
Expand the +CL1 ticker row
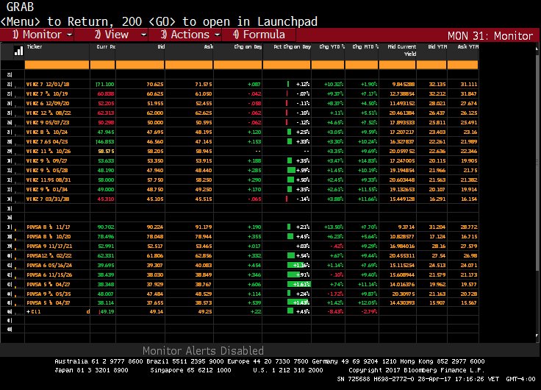[x=34, y=311]
